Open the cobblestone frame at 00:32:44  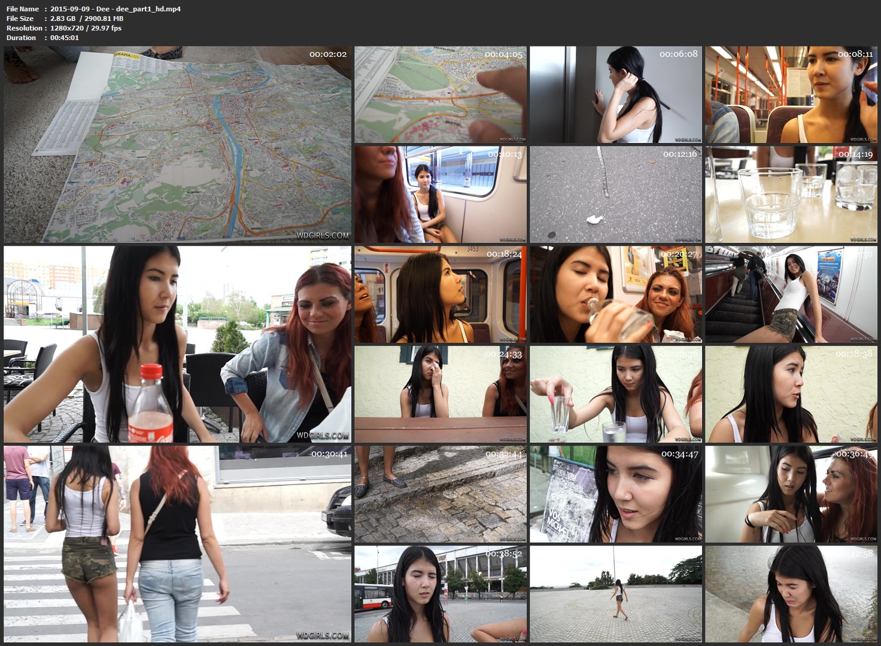coord(440,493)
